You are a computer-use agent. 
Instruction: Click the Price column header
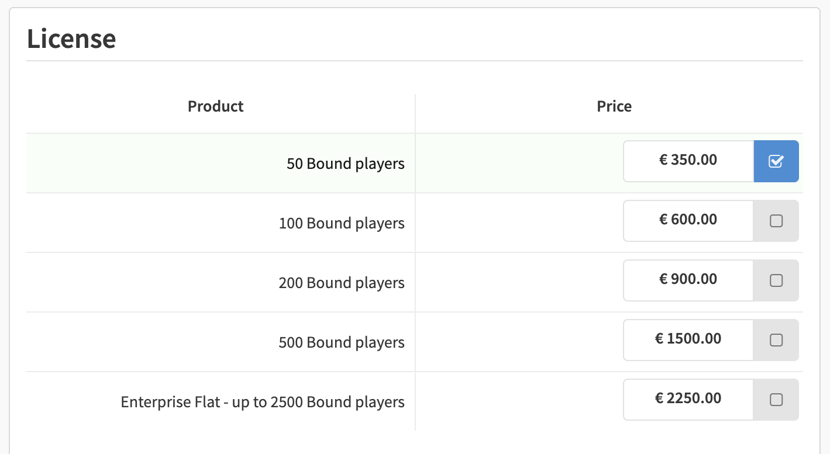pyautogui.click(x=614, y=106)
